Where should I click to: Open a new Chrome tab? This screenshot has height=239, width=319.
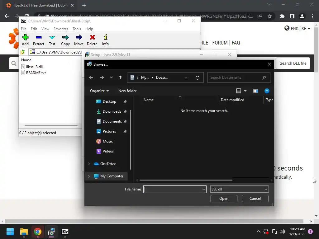coord(84,5)
